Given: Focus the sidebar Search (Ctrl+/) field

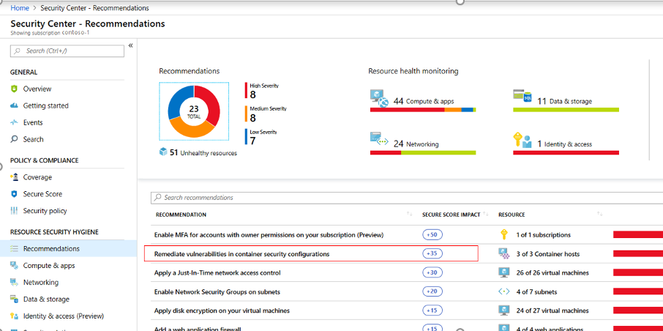Looking at the screenshot, I should (67, 51).
